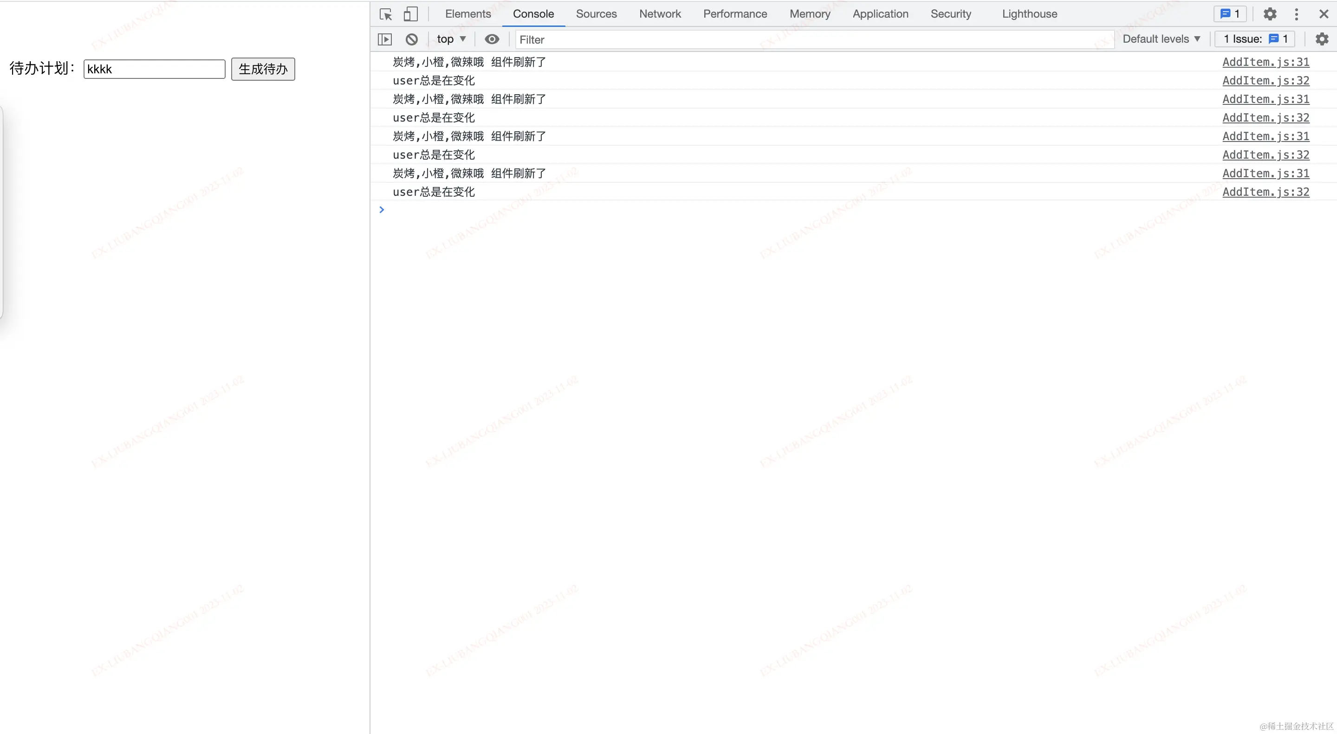Open the top frame context dropdown

pyautogui.click(x=450, y=39)
